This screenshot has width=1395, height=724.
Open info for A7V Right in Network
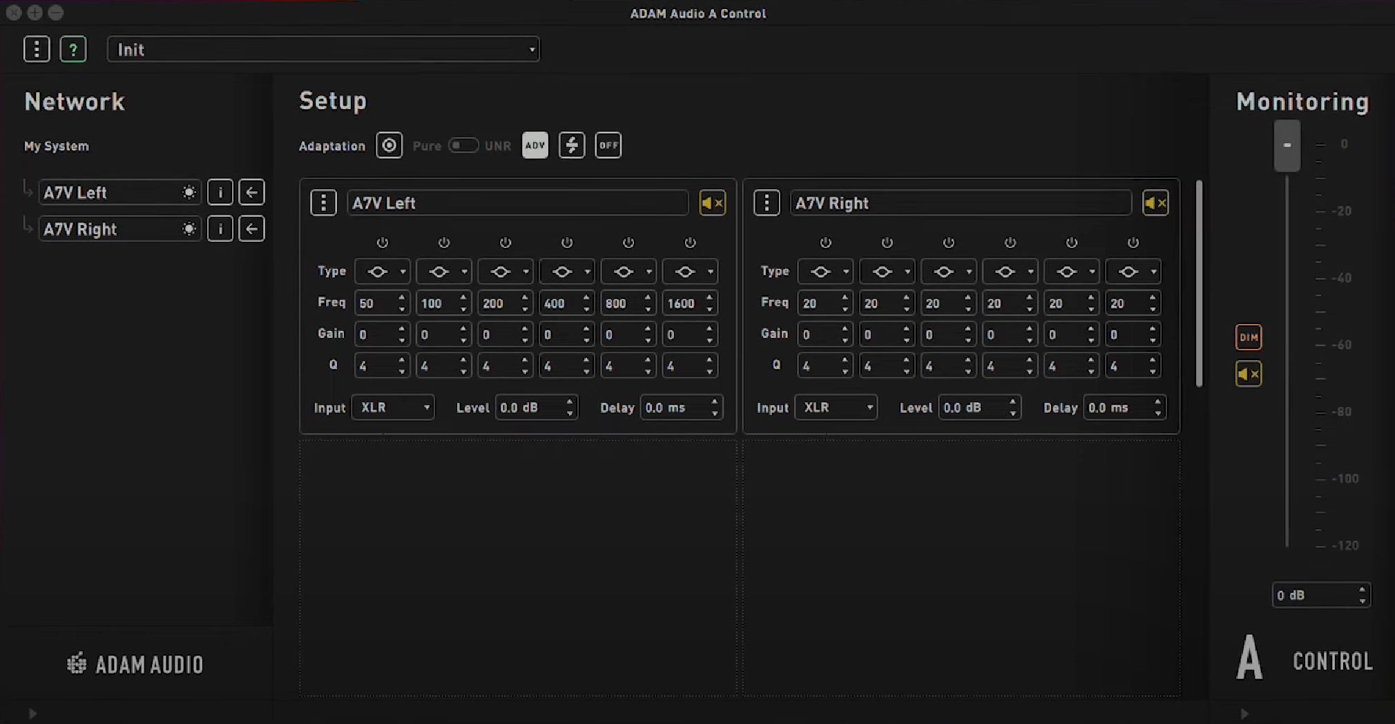[220, 229]
